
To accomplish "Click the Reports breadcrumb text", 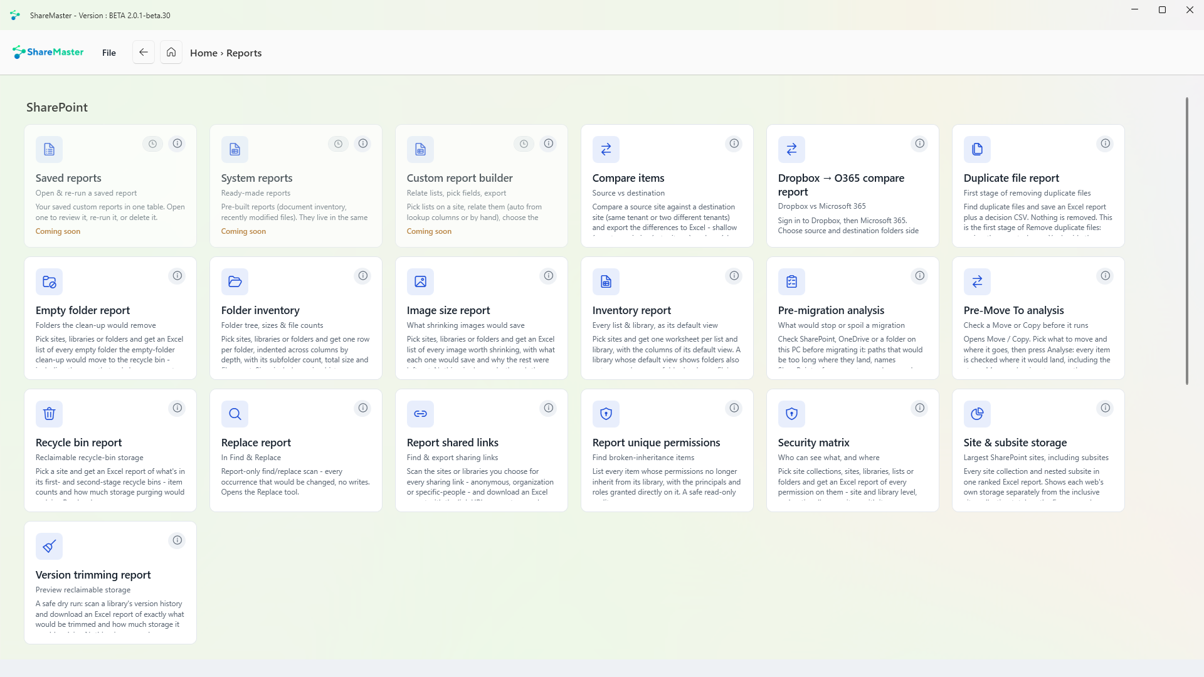I will [244, 53].
